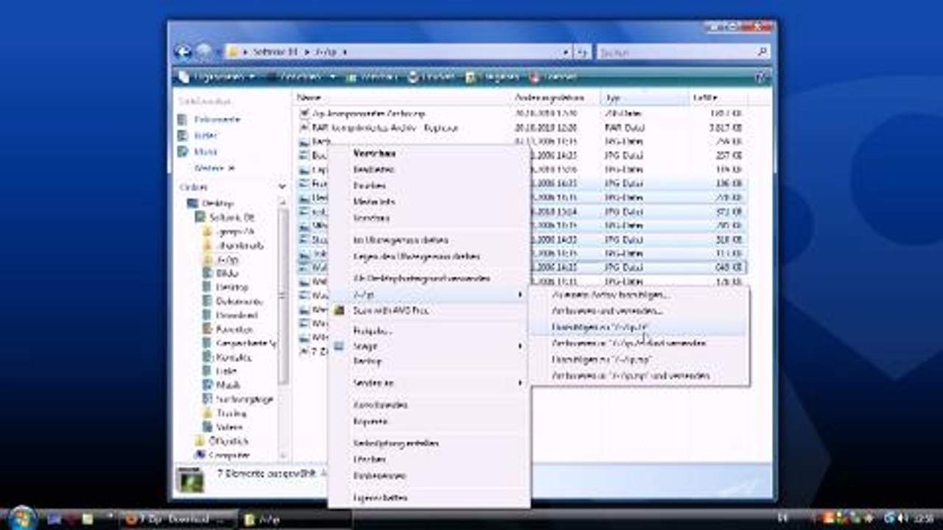
Task: Expand the Weitere favorites link
Action: pyautogui.click(x=214, y=168)
